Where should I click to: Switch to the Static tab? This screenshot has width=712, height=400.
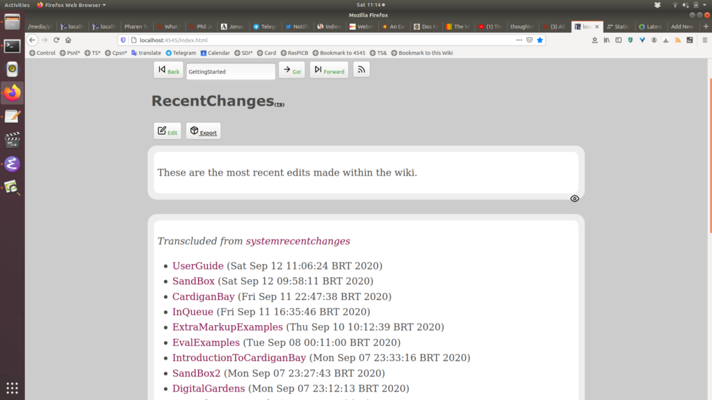click(x=618, y=27)
